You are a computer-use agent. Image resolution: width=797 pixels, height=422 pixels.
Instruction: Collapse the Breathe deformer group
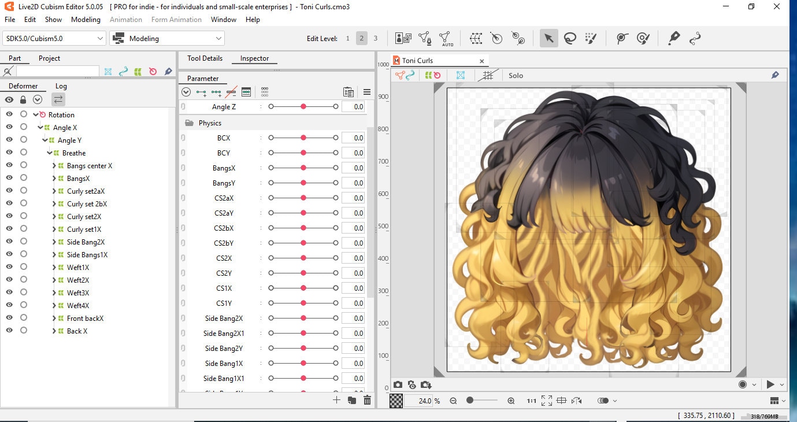click(49, 153)
